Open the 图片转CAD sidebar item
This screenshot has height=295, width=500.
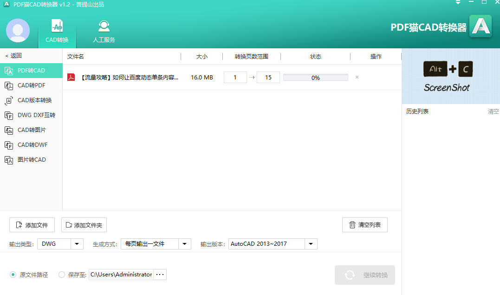pos(31,160)
